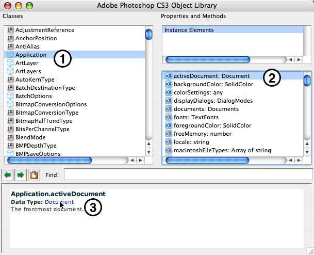Click Classes list vertical scrollbar thumb
This screenshot has height=255, width=314.
pyautogui.click(x=148, y=34)
